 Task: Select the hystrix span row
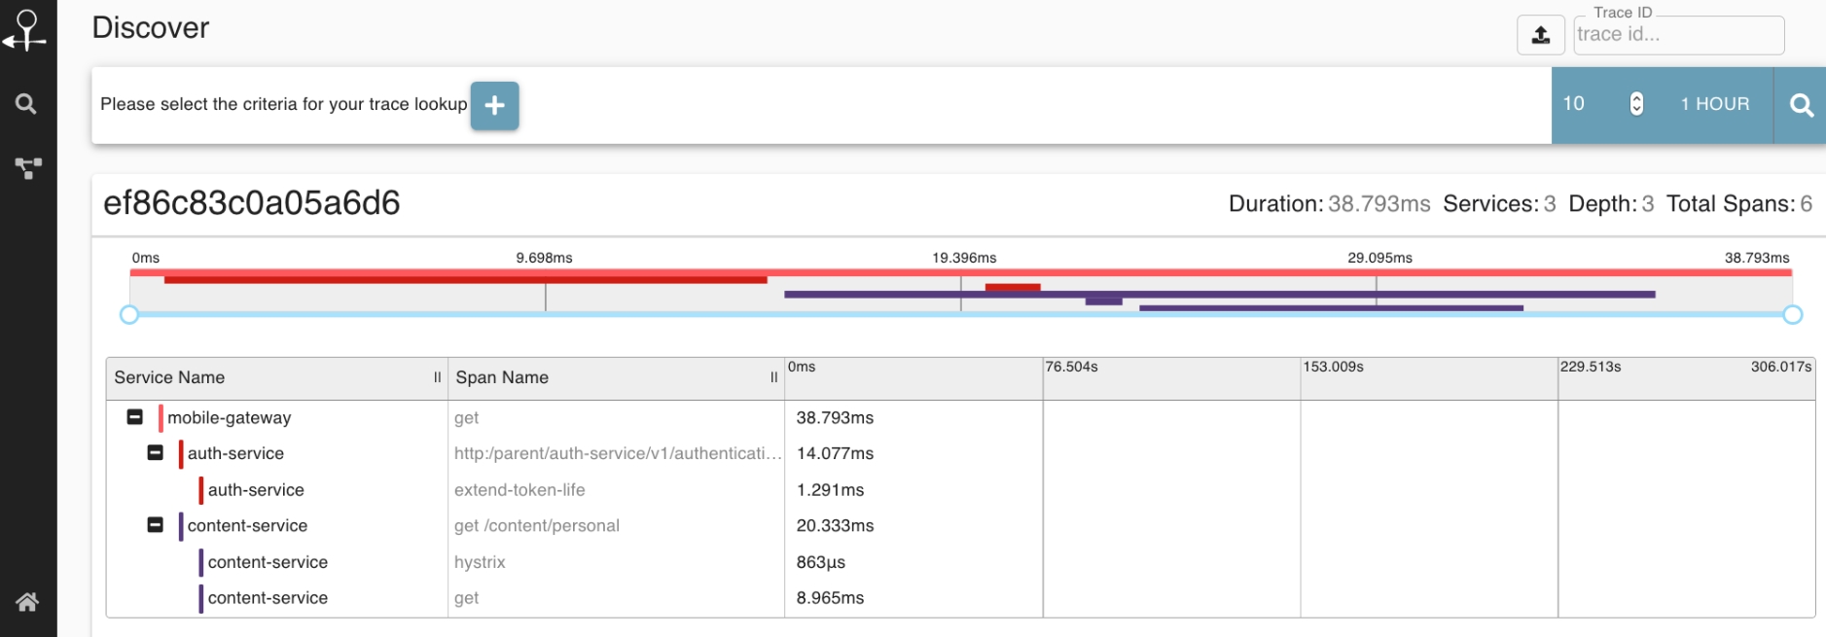pos(480,562)
